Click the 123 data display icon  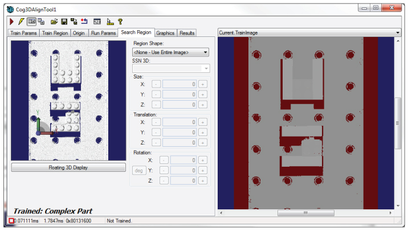click(x=97, y=22)
